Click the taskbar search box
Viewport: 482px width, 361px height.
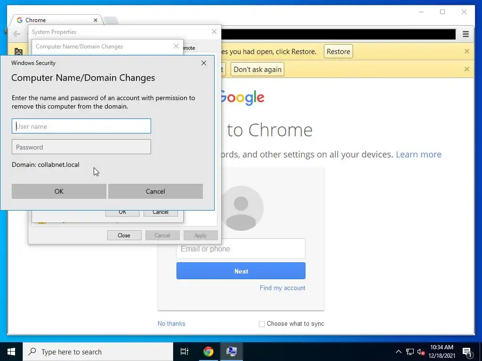pyautogui.click(x=98, y=352)
